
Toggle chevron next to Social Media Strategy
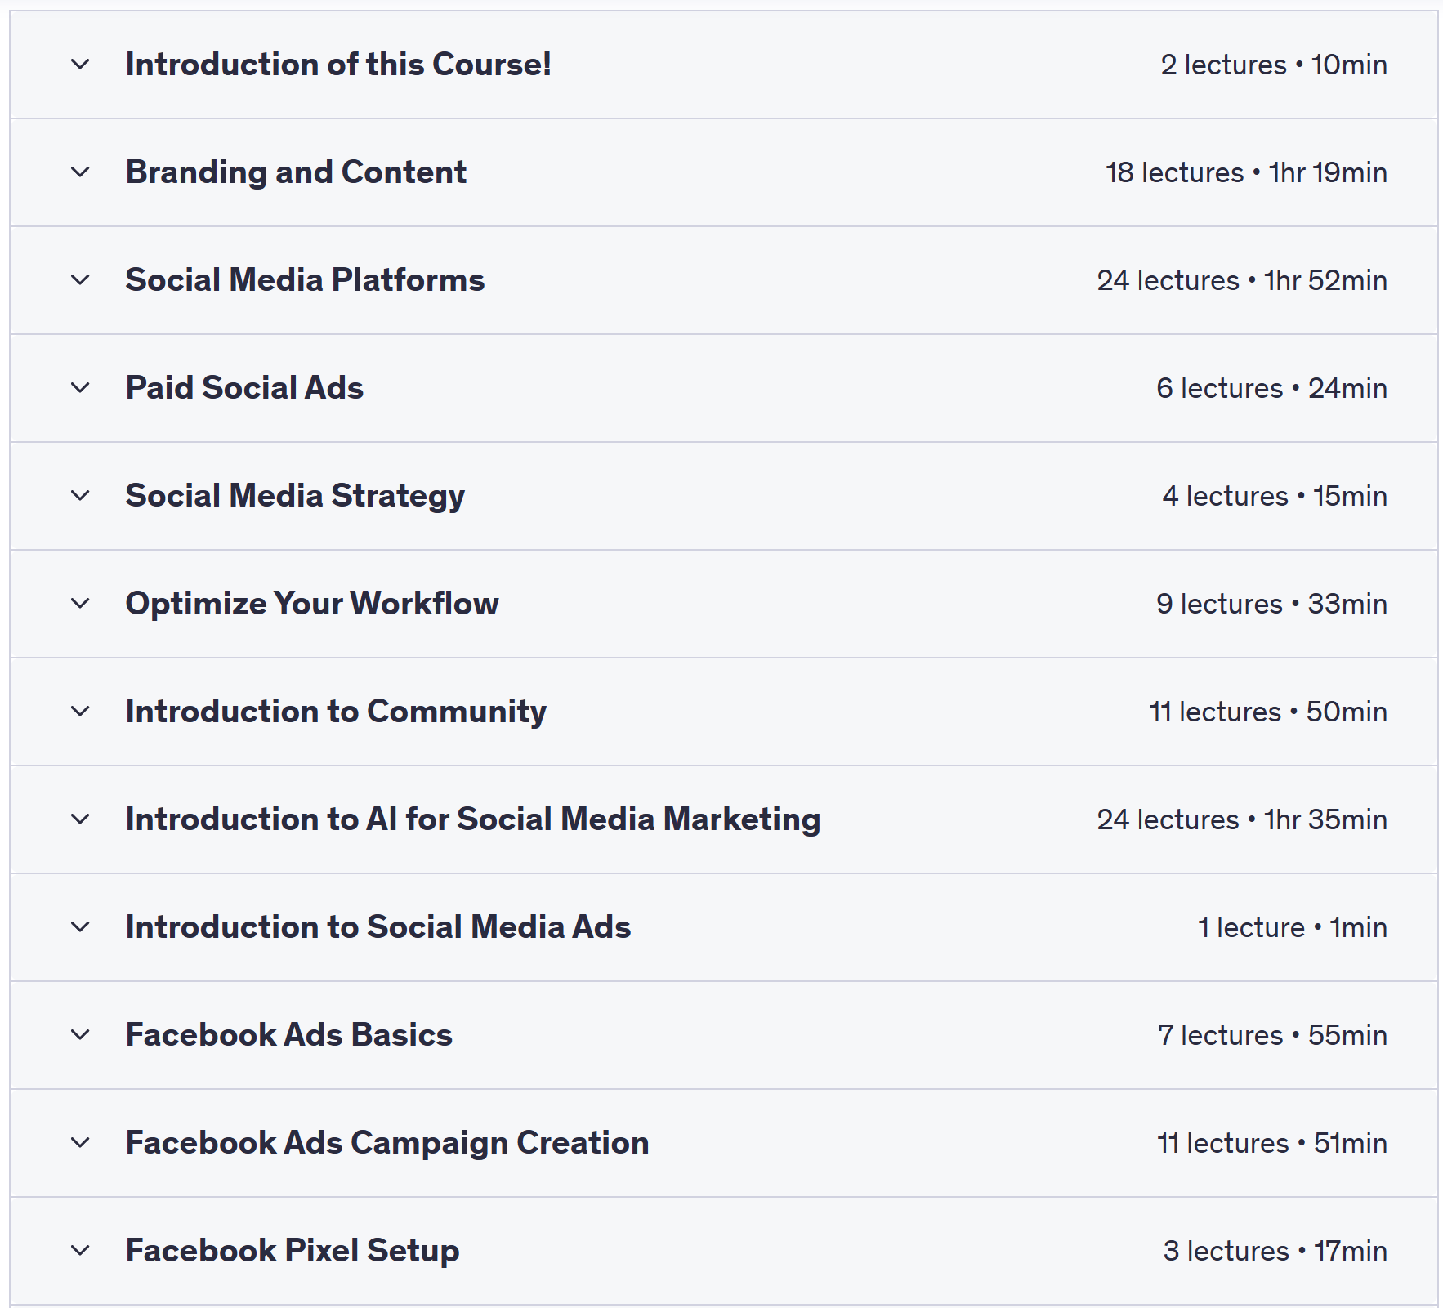coord(80,496)
